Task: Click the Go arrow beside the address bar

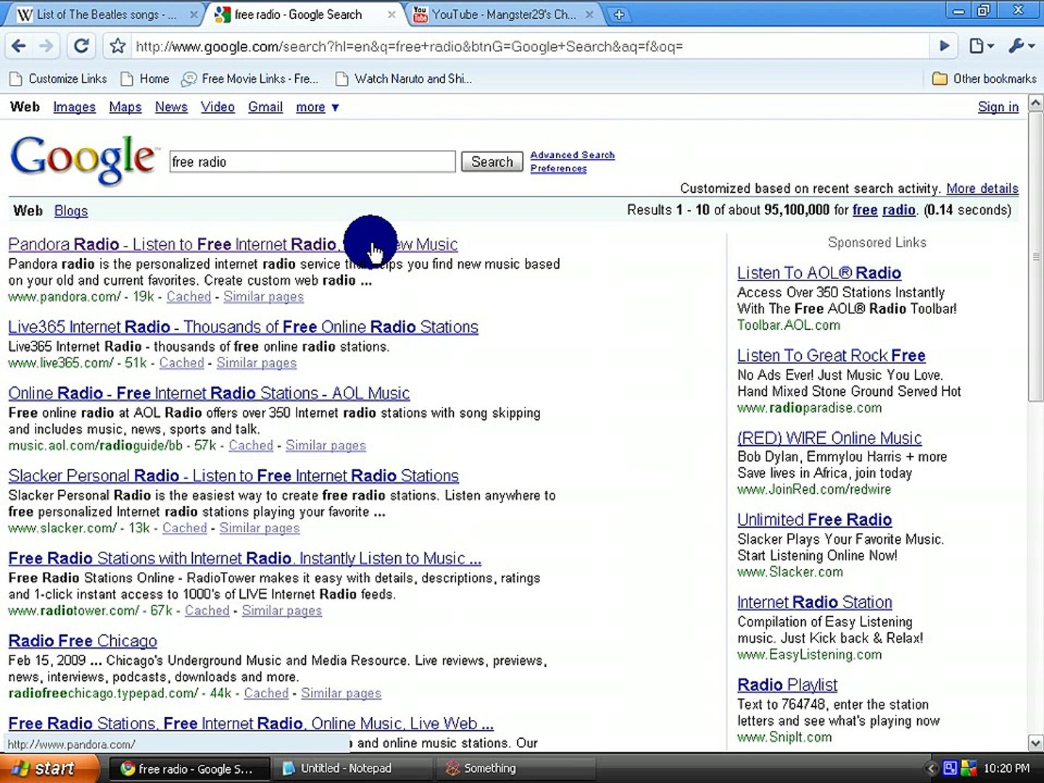Action: [x=944, y=46]
